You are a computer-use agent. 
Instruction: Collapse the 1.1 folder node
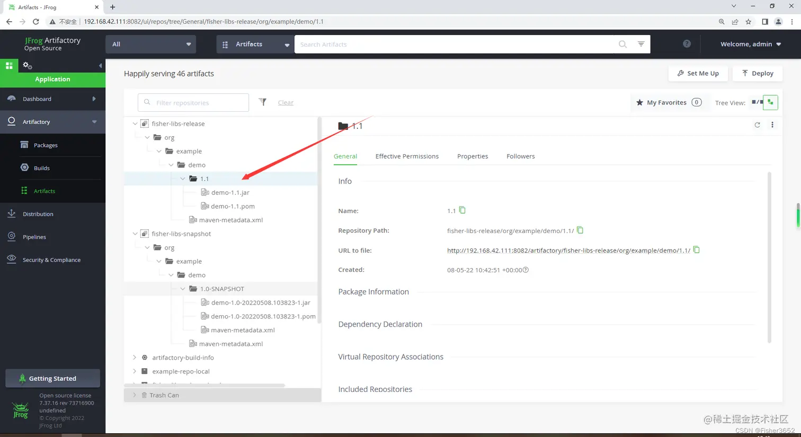pos(183,179)
